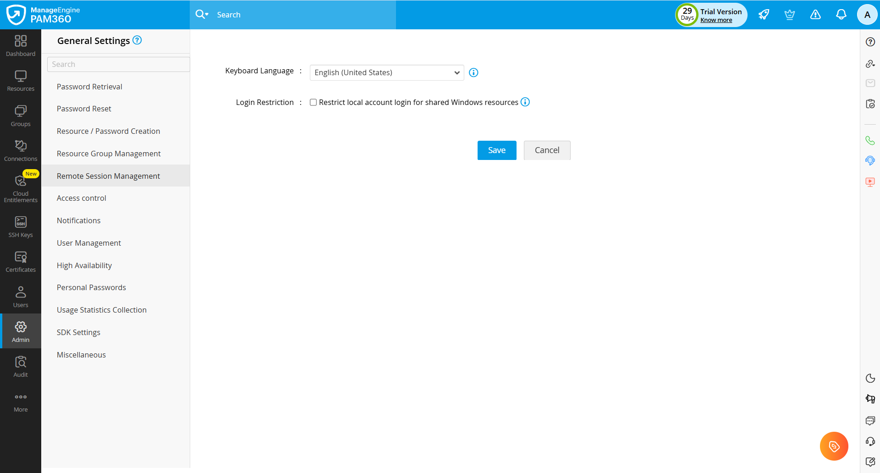The width and height of the screenshot is (880, 473).
Task: Open the warning alerts icon
Action: (815, 15)
